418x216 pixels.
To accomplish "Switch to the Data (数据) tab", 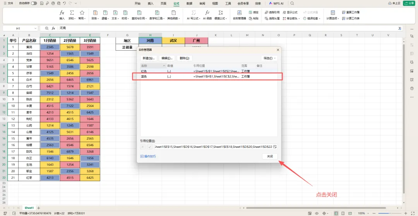I will pyautogui.click(x=189, y=3).
